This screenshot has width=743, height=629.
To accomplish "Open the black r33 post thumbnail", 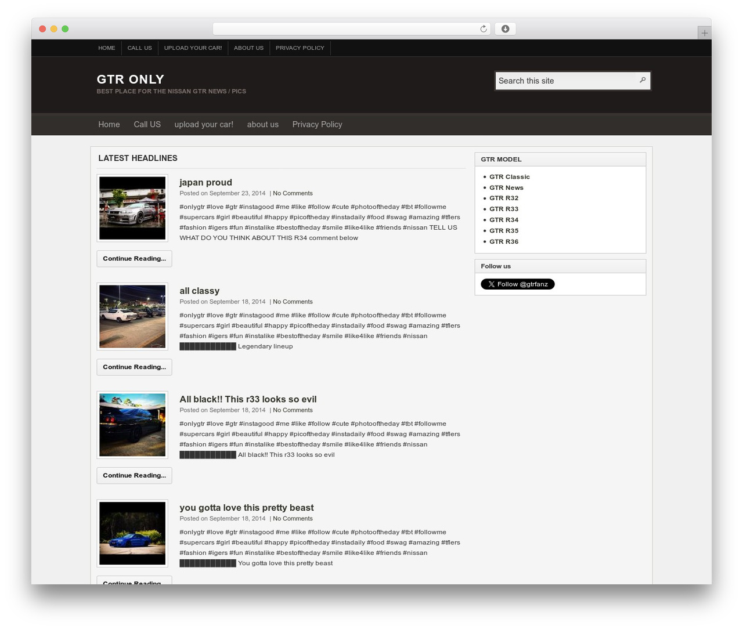I will pyautogui.click(x=132, y=425).
